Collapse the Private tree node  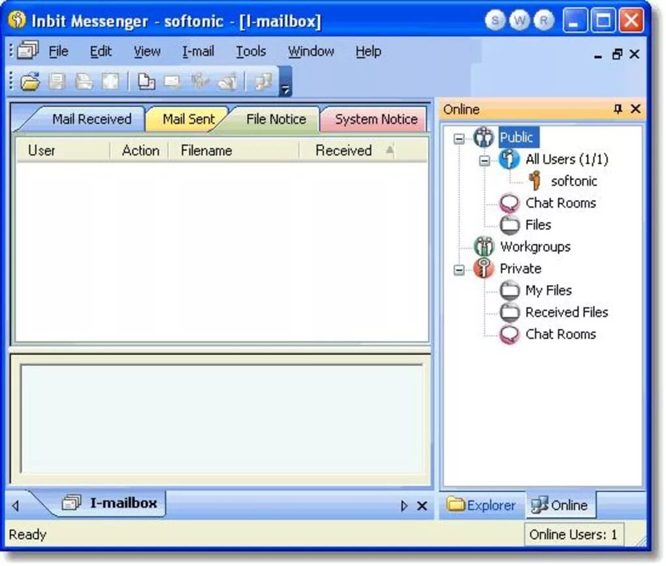pyautogui.click(x=459, y=270)
